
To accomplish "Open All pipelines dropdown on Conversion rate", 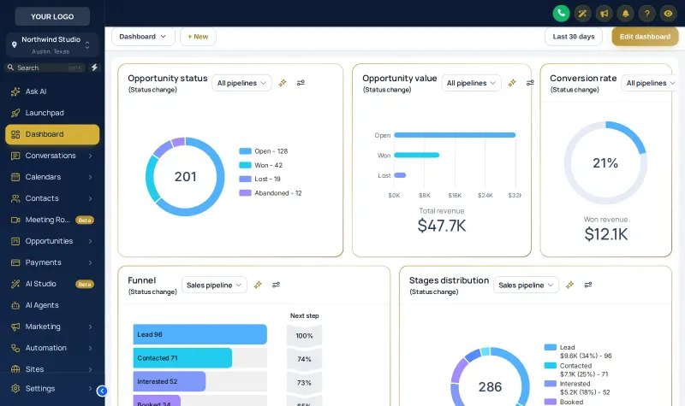I will coord(651,83).
